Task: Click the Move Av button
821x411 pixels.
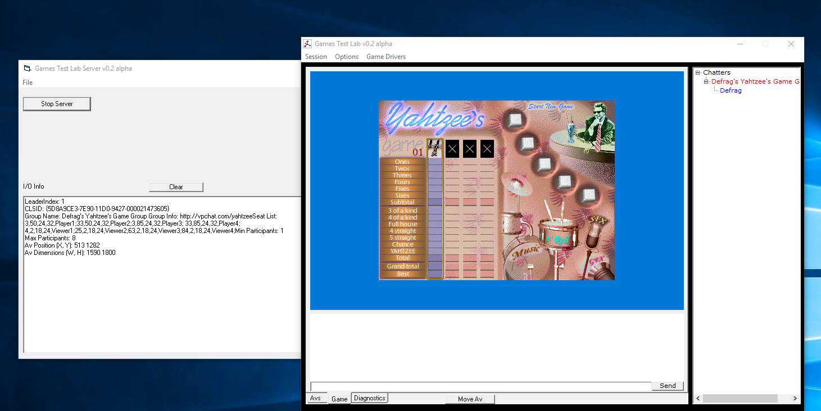Action: [470, 399]
